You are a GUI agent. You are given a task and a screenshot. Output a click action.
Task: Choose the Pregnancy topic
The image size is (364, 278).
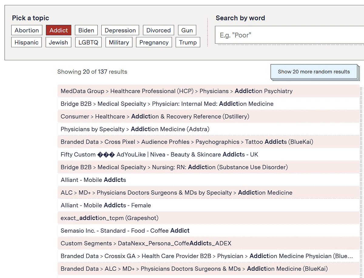pos(154,42)
